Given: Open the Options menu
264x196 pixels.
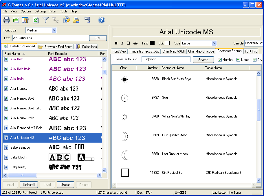Looking at the screenshot, I should [26, 11].
